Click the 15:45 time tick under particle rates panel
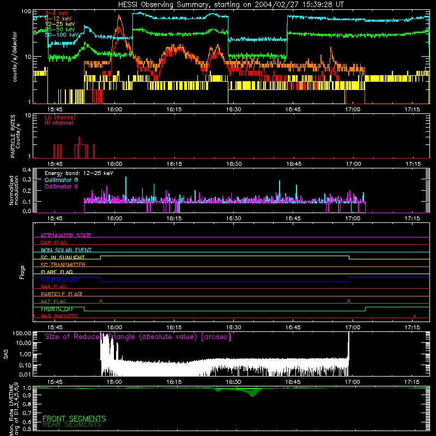The image size is (436, 436). coord(55,164)
